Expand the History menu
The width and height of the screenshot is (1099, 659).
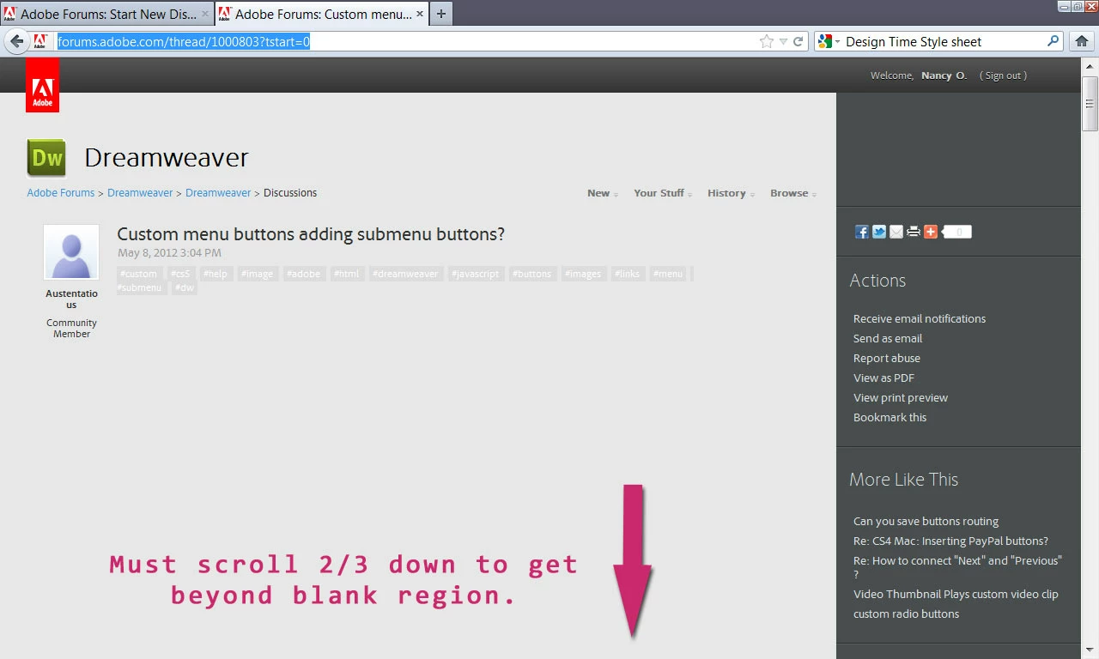pos(731,193)
